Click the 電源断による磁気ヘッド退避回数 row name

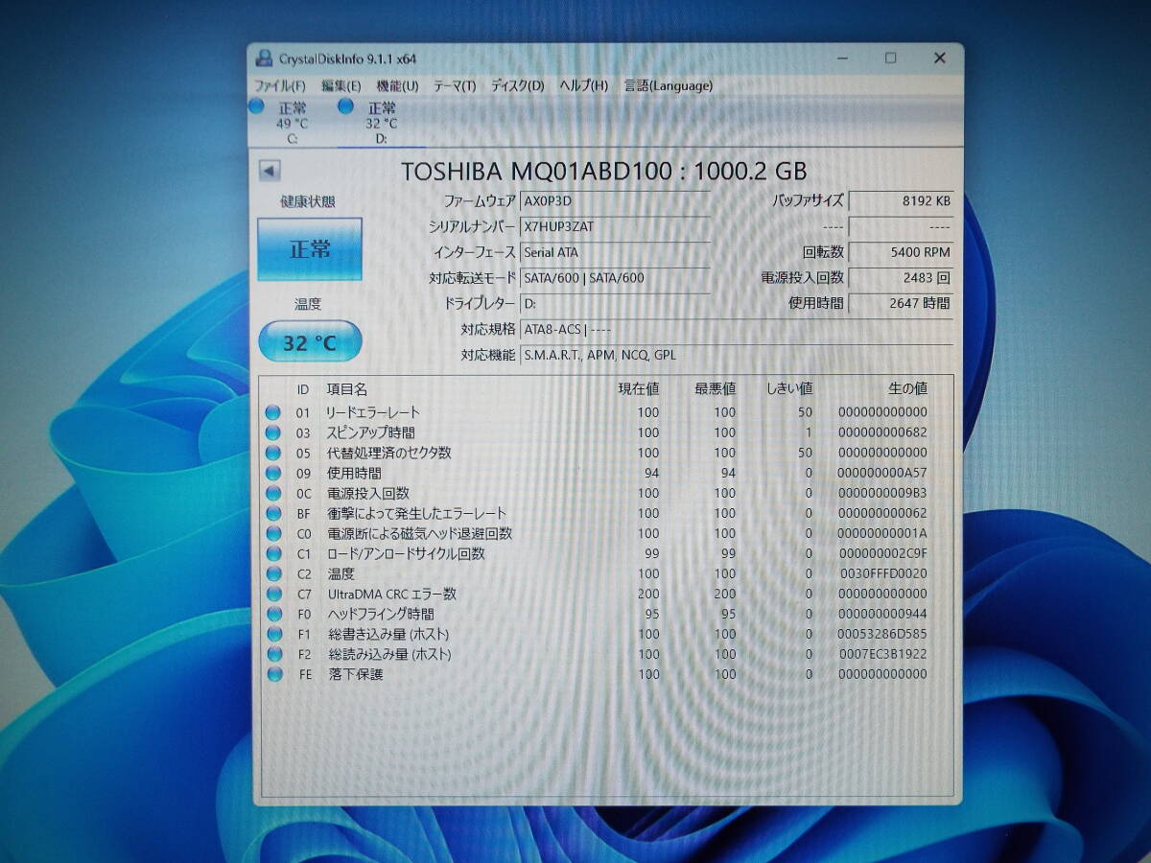pyautogui.click(x=420, y=533)
